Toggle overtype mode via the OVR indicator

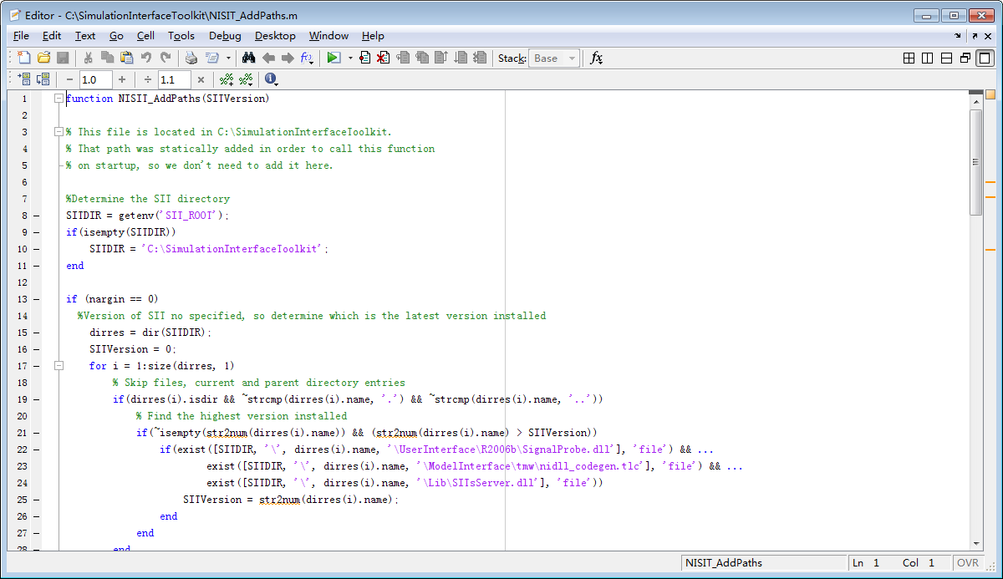coord(967,563)
